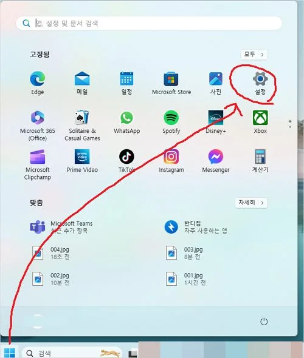This screenshot has width=304, height=358.
Task: Open the 설정 (Settings) gear app
Action: pos(260,83)
